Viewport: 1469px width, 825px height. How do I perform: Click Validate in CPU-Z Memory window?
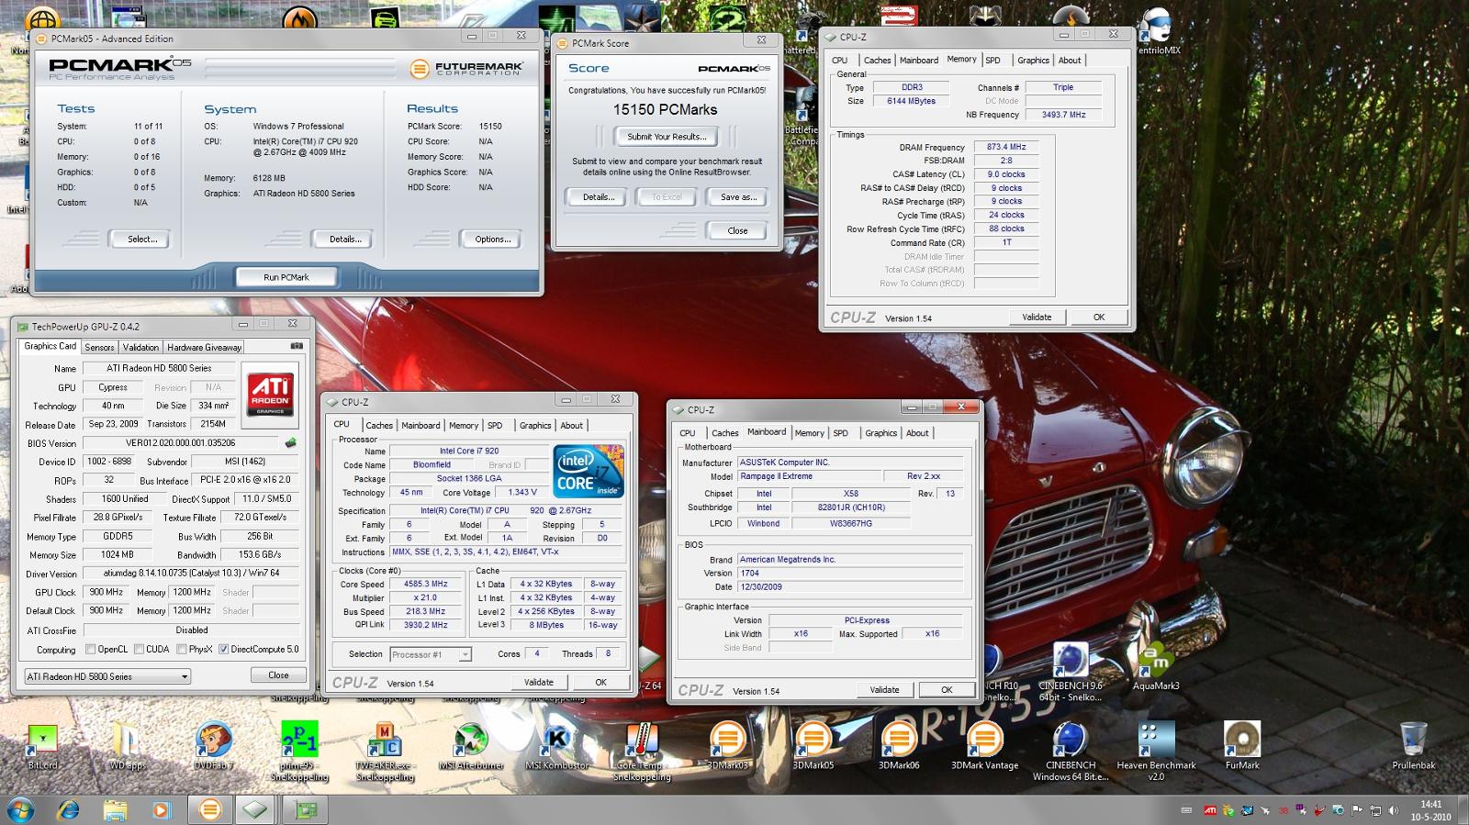click(1037, 318)
